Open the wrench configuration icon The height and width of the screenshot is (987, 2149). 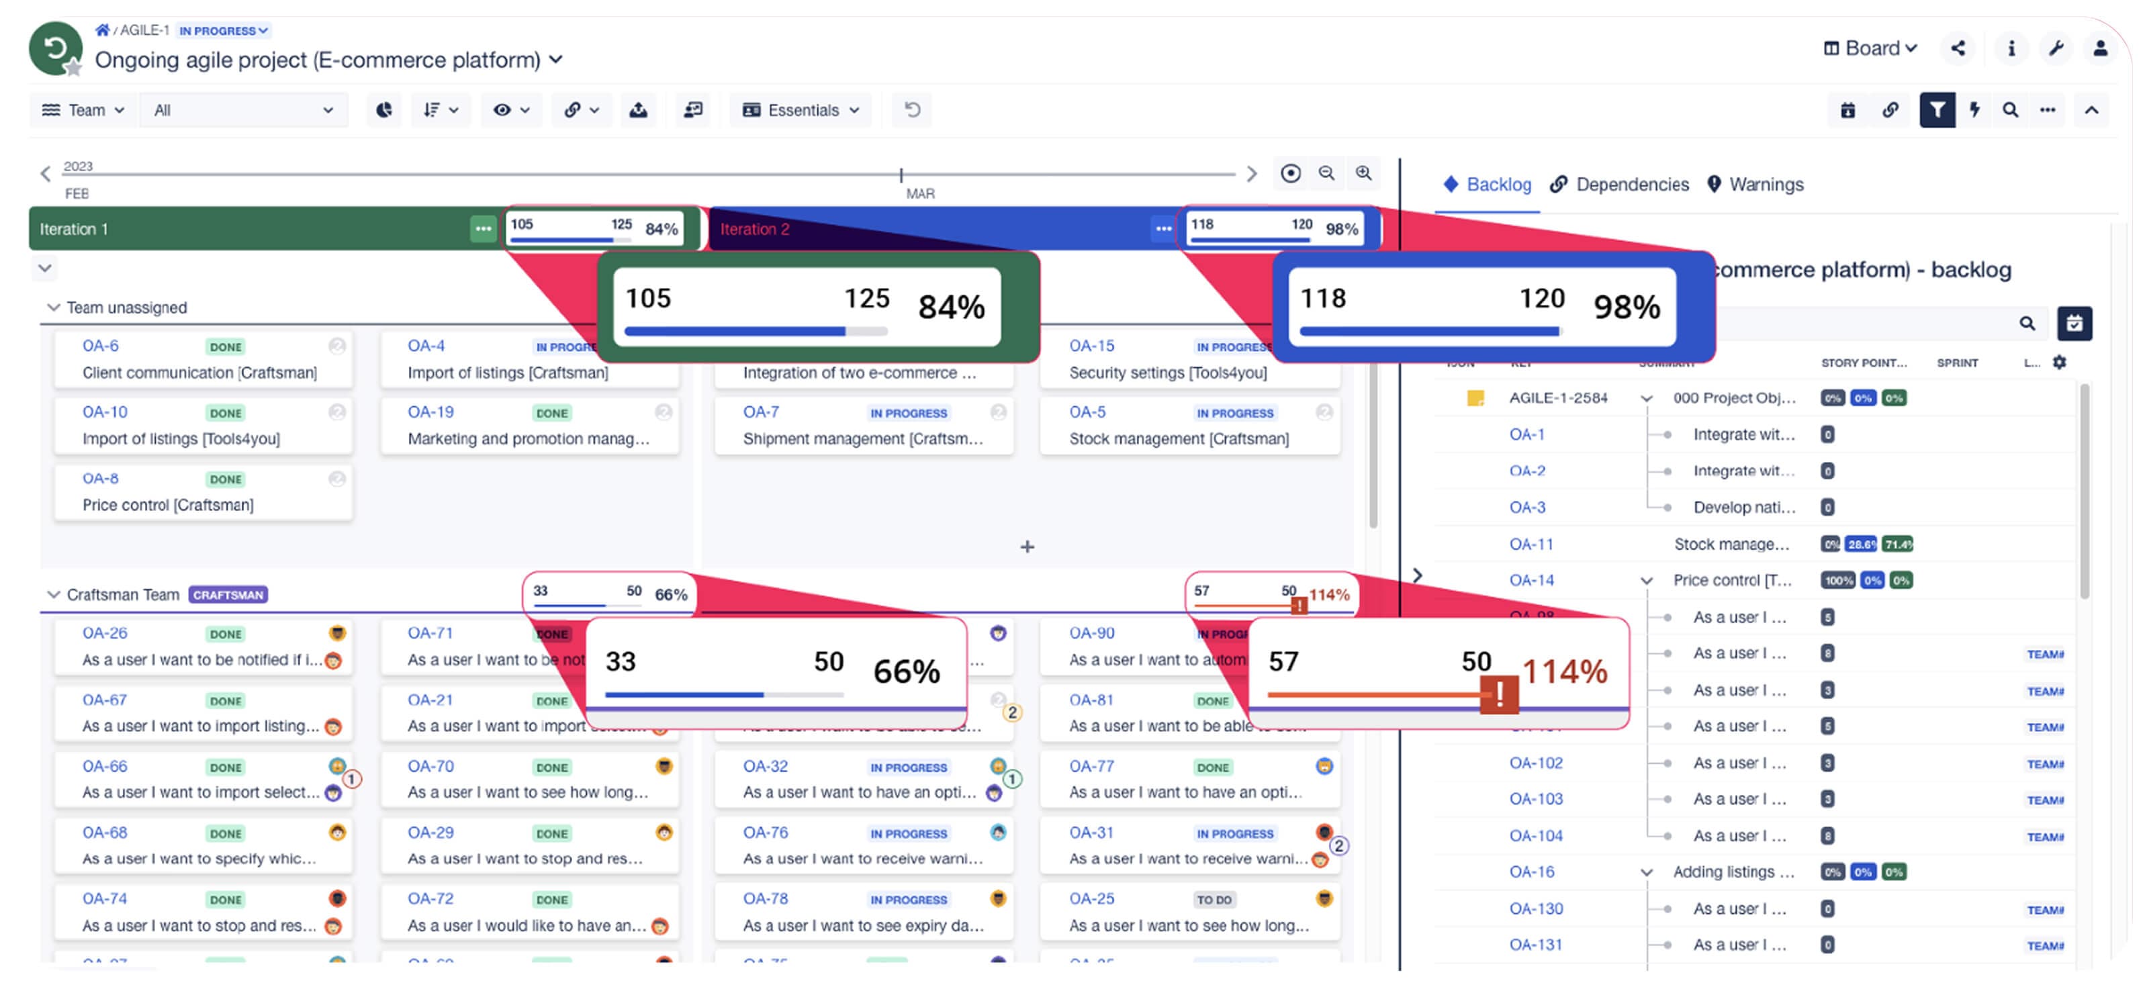2056,48
